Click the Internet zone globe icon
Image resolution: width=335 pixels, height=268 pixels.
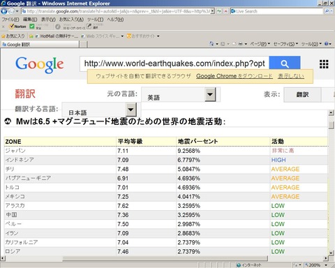[x=239, y=265]
